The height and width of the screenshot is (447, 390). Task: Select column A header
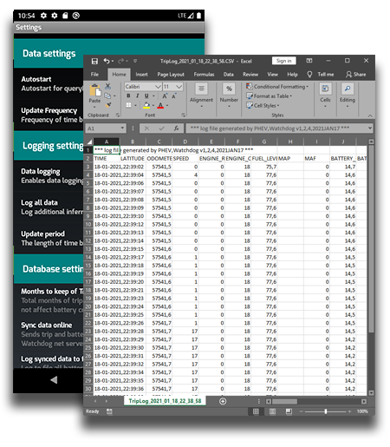pos(107,141)
